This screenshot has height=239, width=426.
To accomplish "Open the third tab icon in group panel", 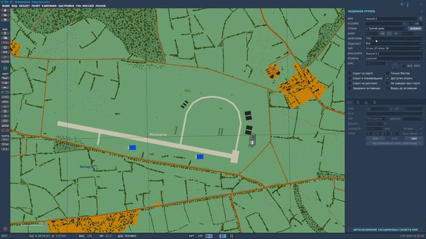I will point(366,102).
